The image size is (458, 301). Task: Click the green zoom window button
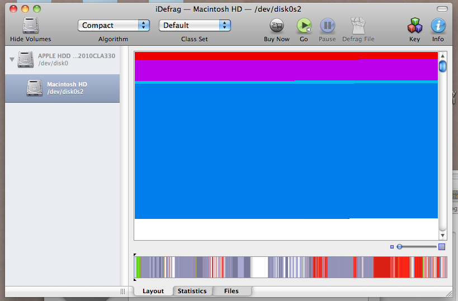point(37,9)
